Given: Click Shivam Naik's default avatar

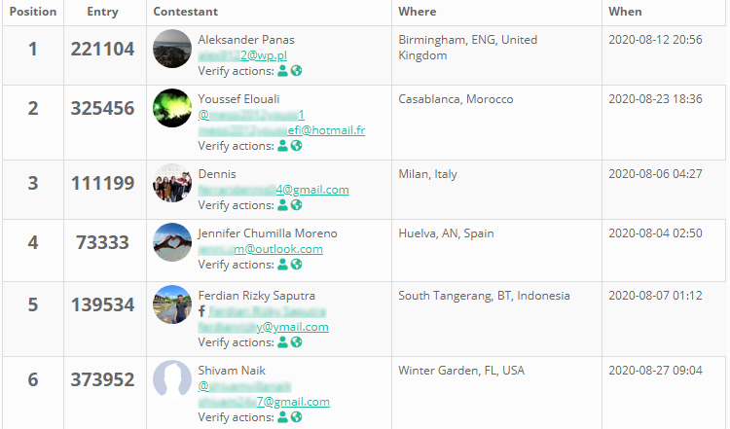Looking at the screenshot, I should [172, 379].
